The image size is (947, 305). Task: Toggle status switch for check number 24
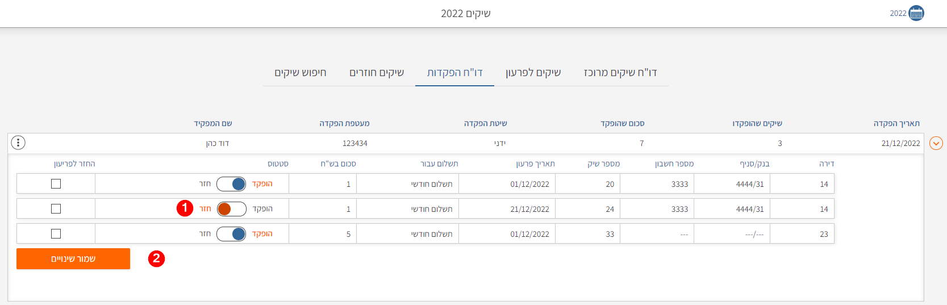pos(231,209)
